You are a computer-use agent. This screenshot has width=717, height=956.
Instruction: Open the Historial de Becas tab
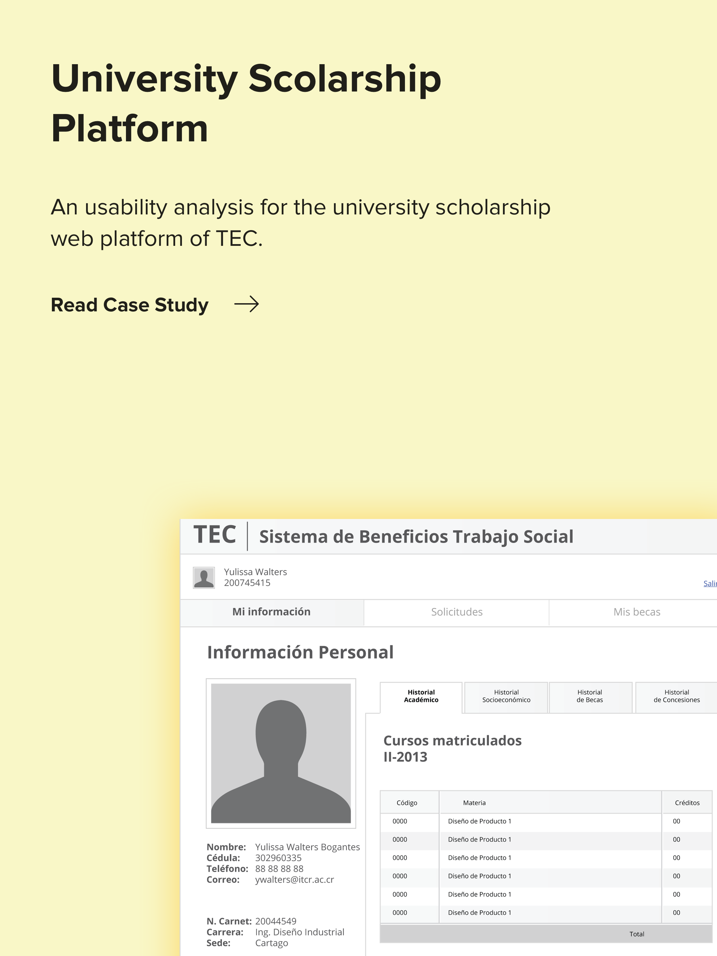tap(590, 696)
